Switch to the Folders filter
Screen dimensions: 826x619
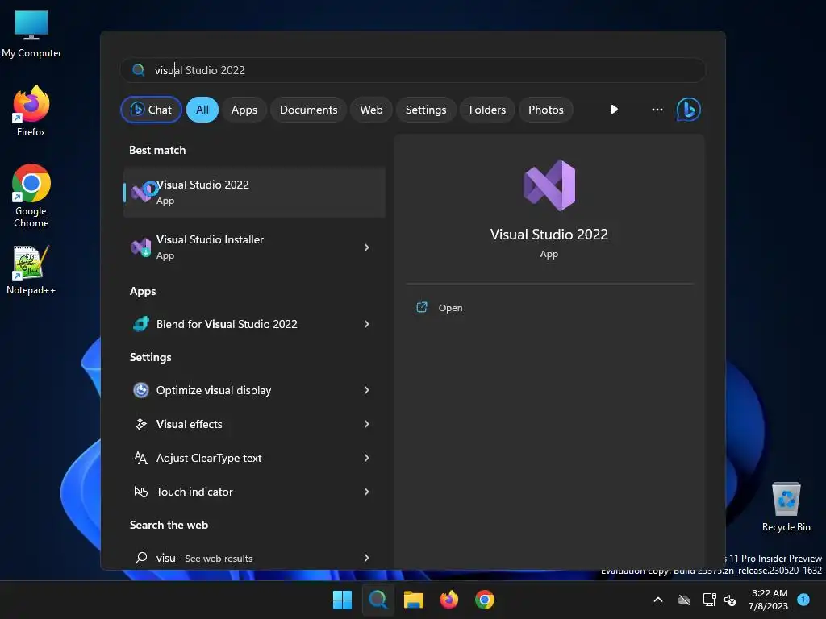click(487, 110)
